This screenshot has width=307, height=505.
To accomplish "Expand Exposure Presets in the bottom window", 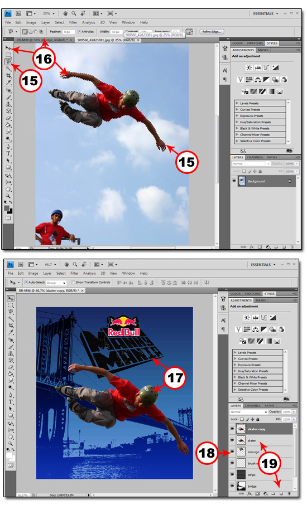I will point(235,365).
